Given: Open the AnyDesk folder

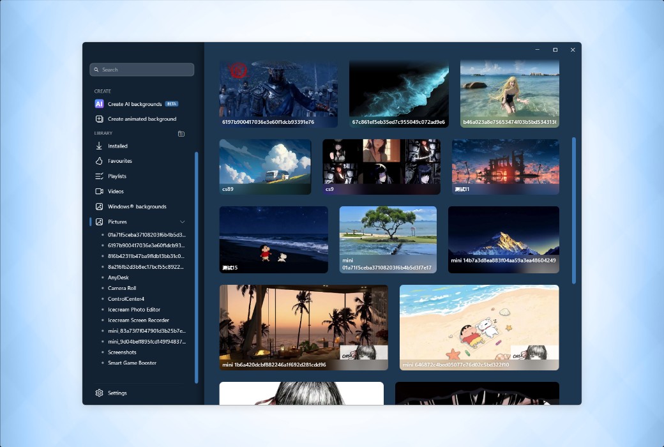Looking at the screenshot, I should [x=118, y=278].
